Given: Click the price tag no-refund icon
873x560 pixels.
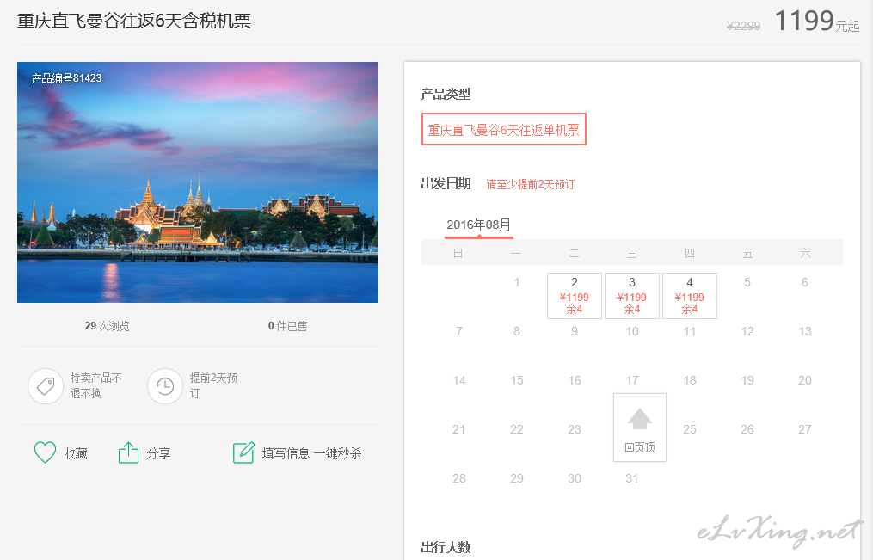Looking at the screenshot, I should pyautogui.click(x=46, y=385).
